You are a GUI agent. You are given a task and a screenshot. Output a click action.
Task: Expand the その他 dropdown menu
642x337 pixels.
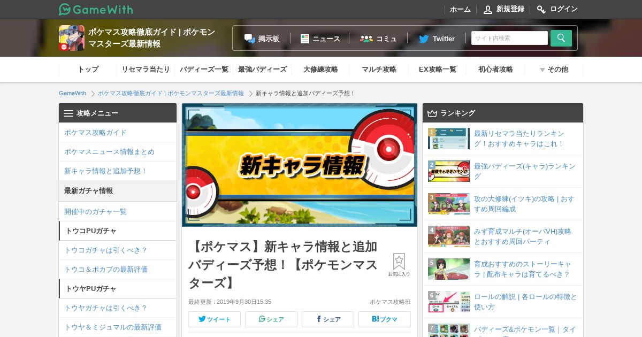[554, 70]
